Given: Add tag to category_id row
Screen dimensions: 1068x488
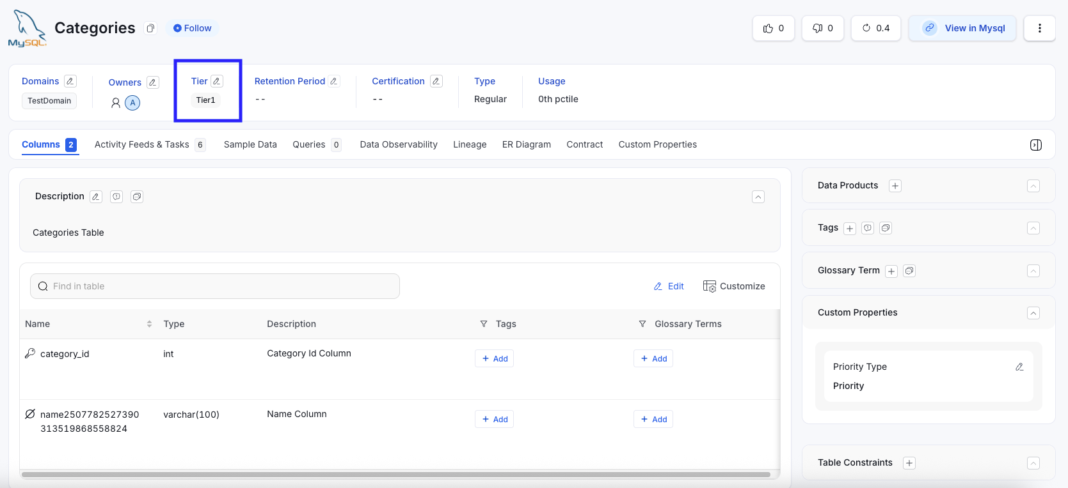Looking at the screenshot, I should 495,359.
